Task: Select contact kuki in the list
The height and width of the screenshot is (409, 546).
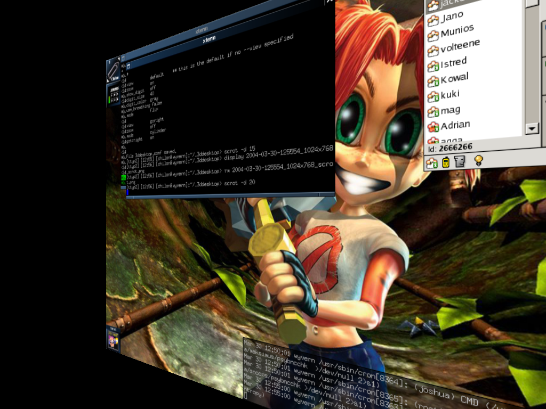Action: 449,95
